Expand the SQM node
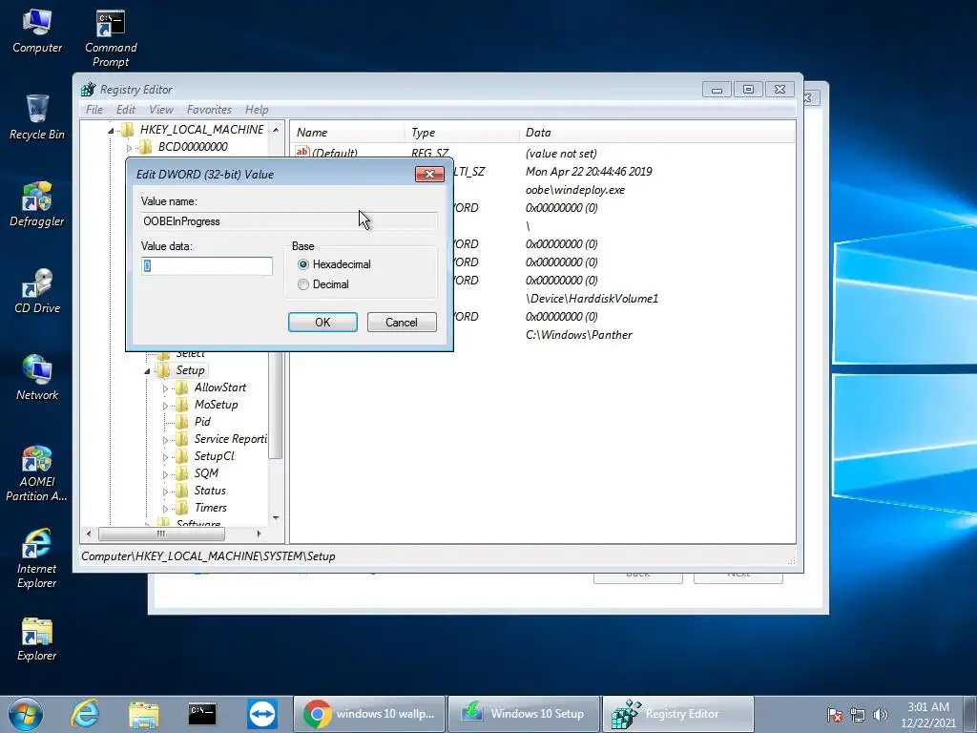Screen dimensions: 977x733 point(165,474)
